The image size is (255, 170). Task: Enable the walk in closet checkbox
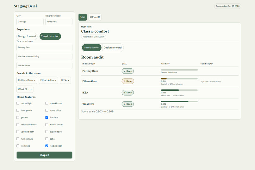pos(47,124)
